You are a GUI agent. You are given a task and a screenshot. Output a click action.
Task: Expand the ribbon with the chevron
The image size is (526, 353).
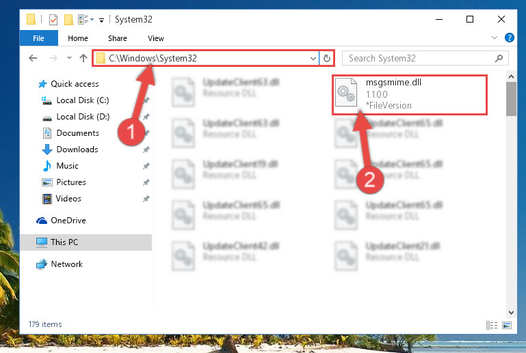tap(494, 38)
